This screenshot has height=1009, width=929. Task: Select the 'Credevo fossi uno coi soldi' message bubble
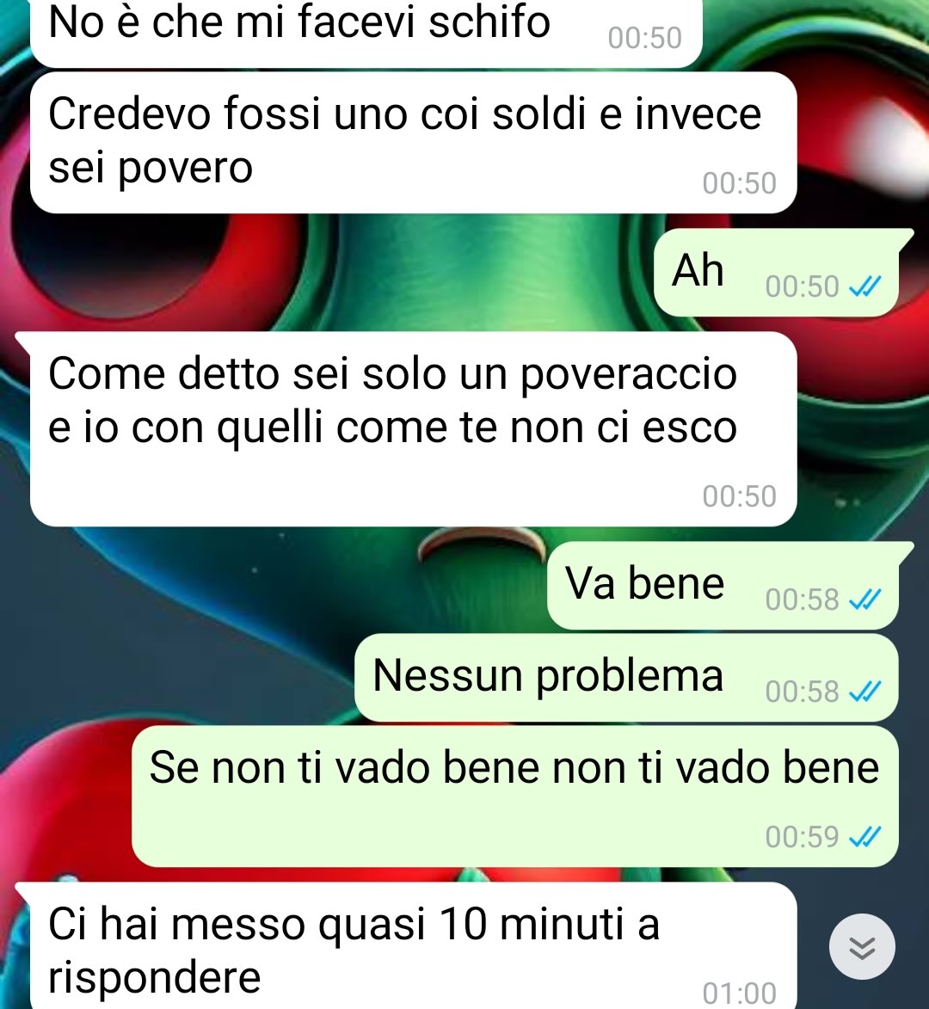point(413,142)
